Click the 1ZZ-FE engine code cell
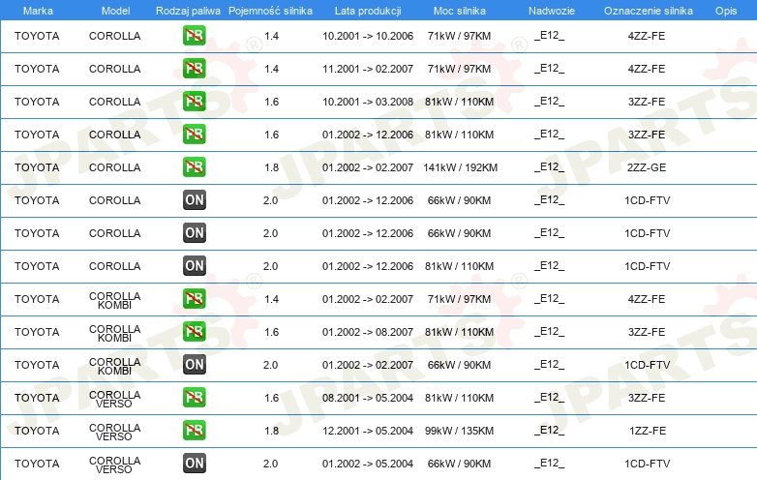 tap(646, 431)
